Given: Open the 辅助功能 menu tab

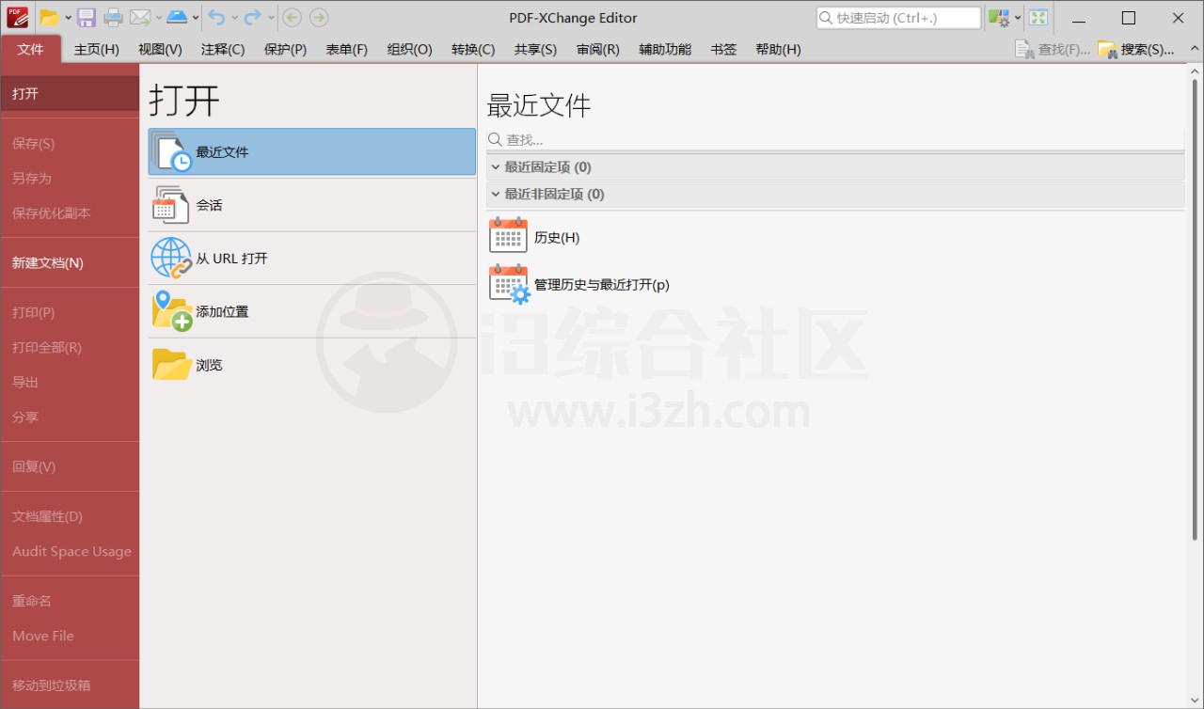Looking at the screenshot, I should [x=665, y=49].
